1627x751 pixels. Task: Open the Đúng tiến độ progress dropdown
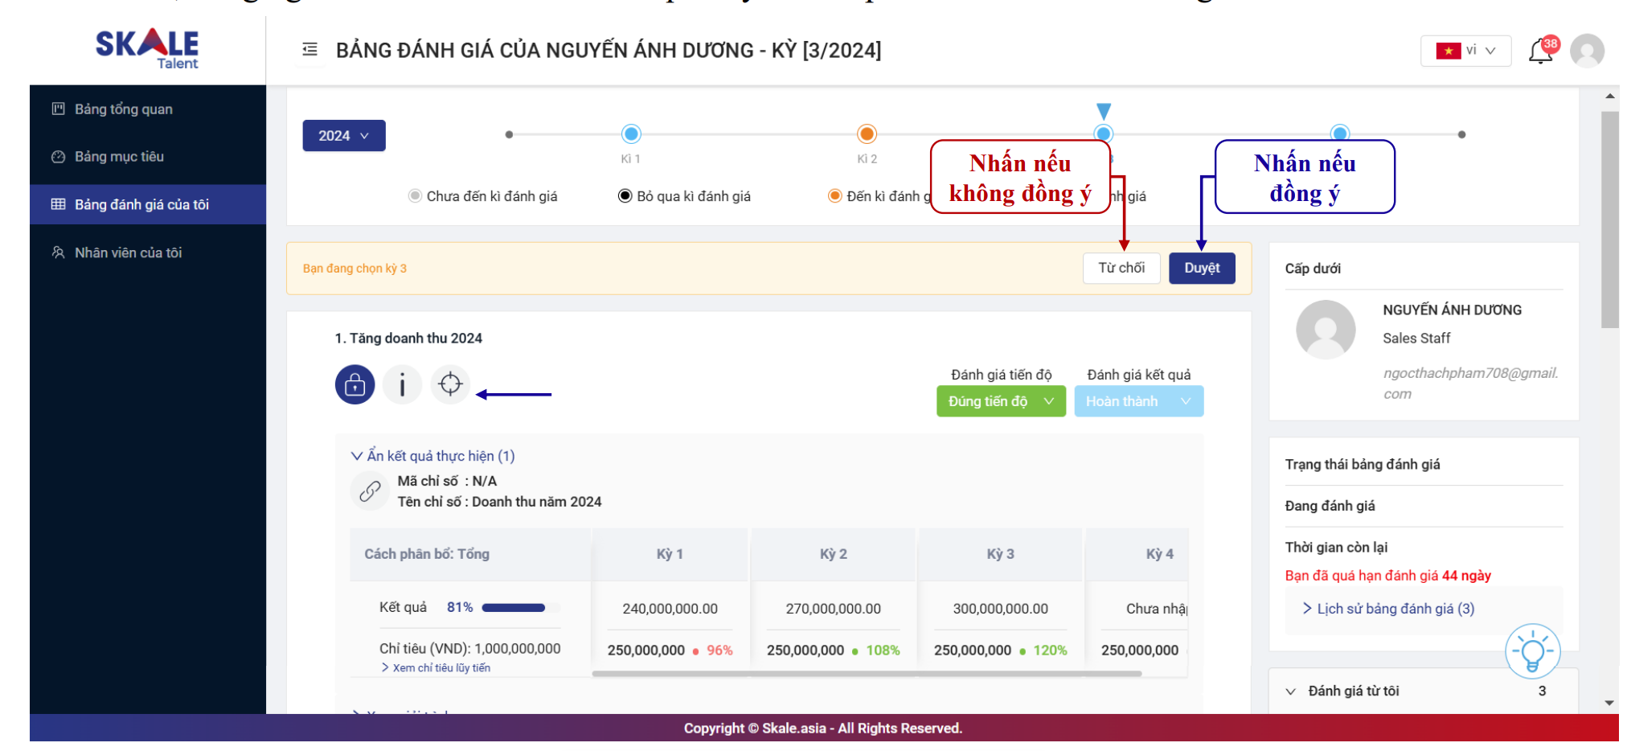(1000, 401)
